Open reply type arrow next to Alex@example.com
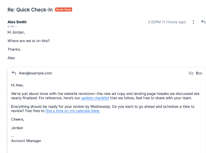Viewport: 206px width, 153px height. pos(14,73)
